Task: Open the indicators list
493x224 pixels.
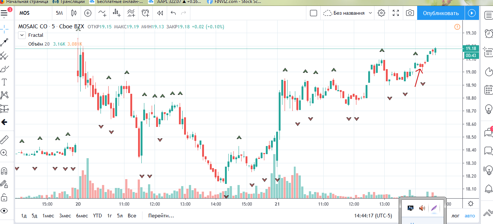Action: [102, 13]
